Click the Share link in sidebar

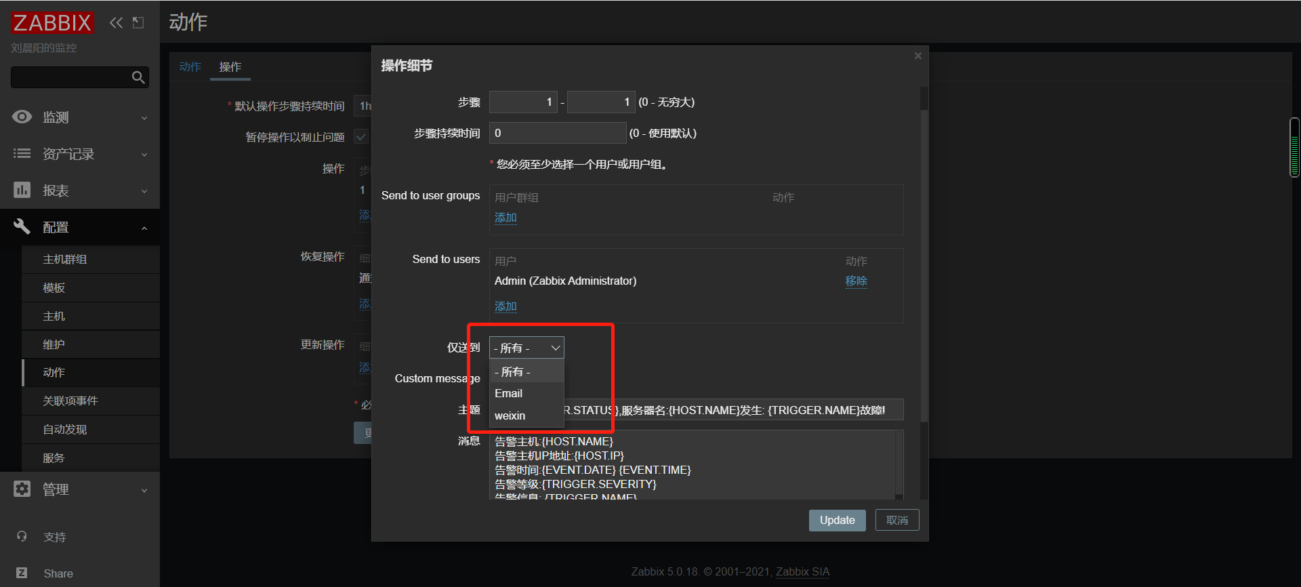click(x=58, y=573)
